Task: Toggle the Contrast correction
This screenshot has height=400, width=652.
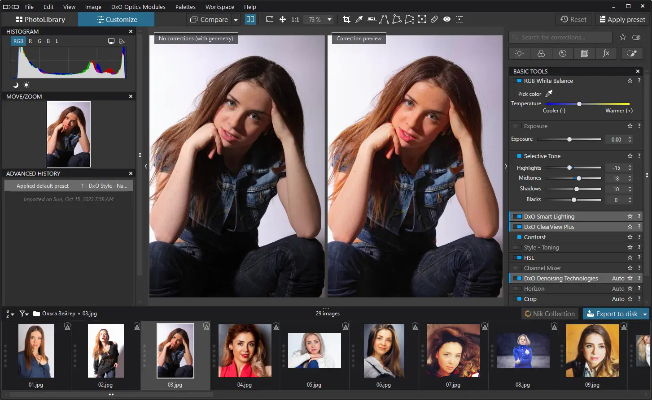Action: point(517,237)
